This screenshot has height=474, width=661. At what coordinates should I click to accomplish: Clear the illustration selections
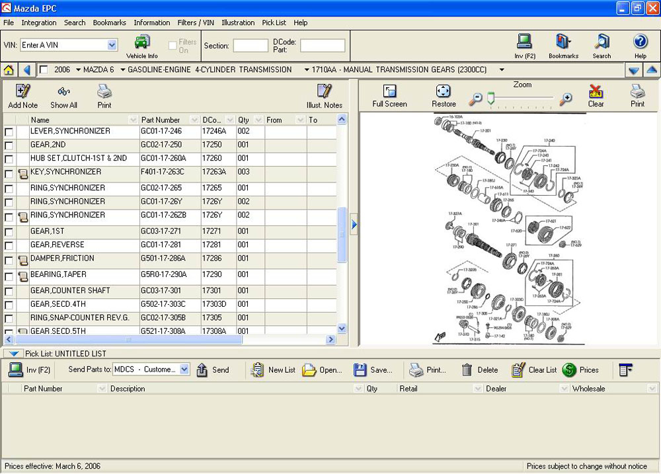click(x=596, y=92)
